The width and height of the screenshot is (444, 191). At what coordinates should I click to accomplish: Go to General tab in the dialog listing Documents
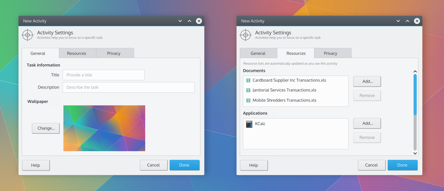[x=258, y=53]
